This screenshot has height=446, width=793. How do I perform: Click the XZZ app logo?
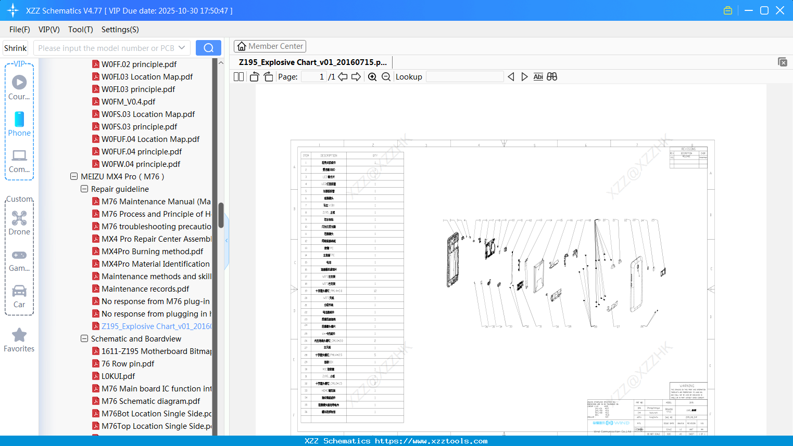13,10
